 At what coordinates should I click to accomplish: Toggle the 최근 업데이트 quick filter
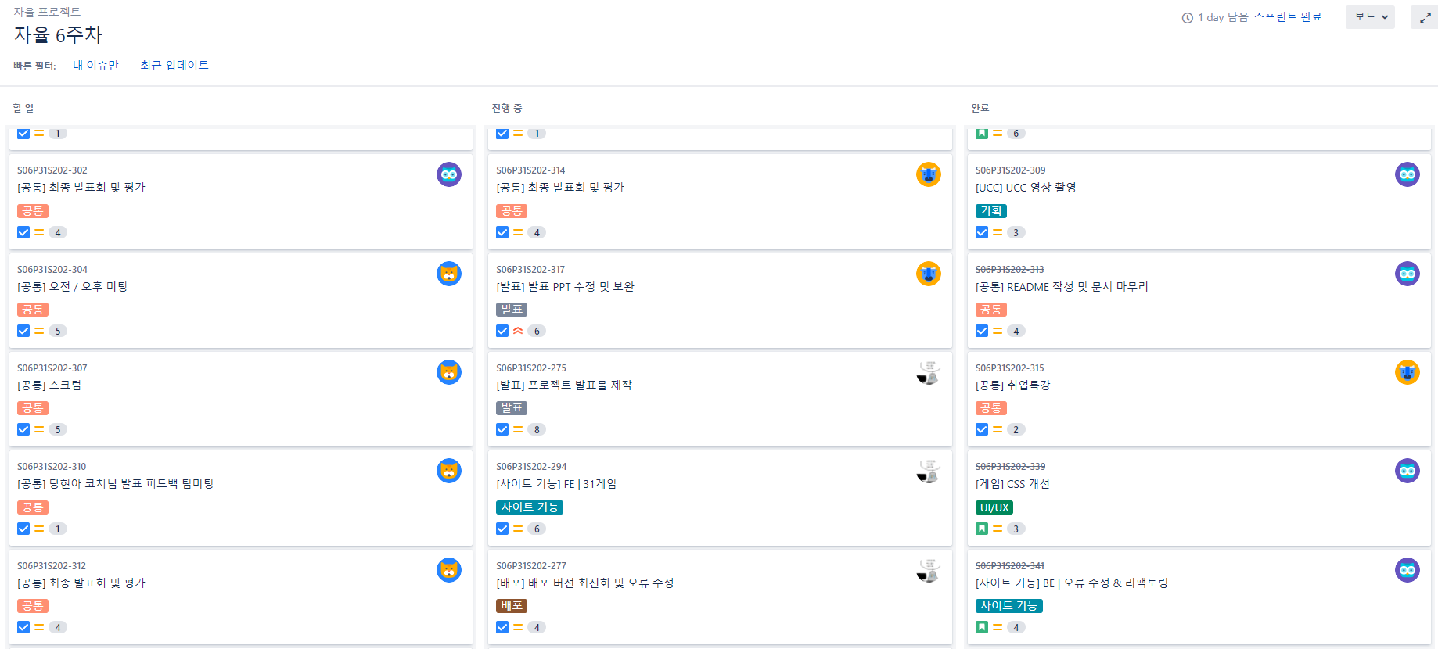coord(174,65)
